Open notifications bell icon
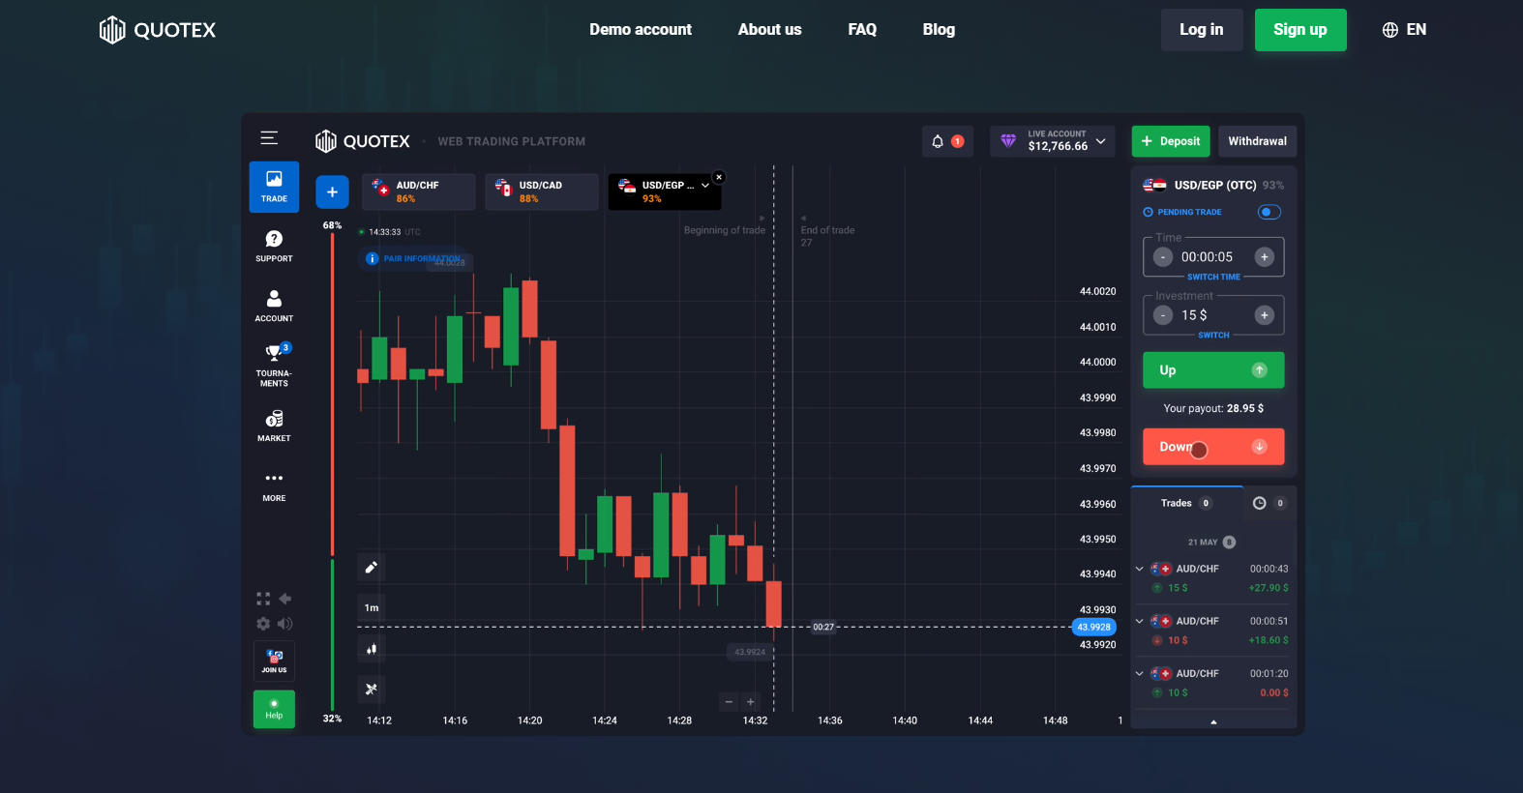Screen dimensions: 1523x793 coord(938,141)
